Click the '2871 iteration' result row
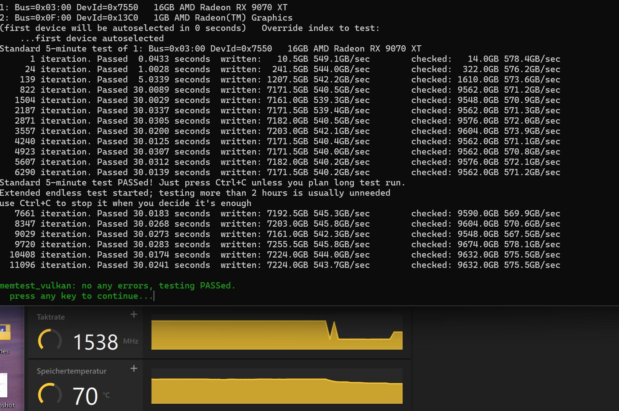Image resolution: width=619 pixels, height=411 pixels. 288,121
